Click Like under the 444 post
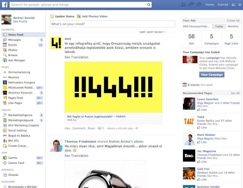The width and height of the screenshot is (243, 188). tap(67, 128)
